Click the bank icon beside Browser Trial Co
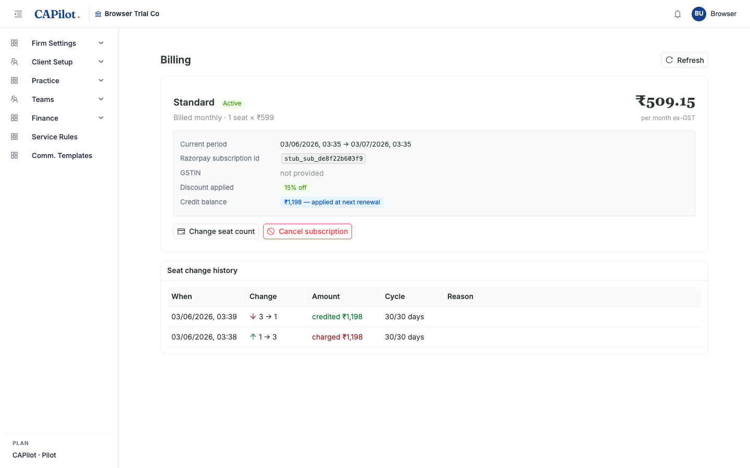Screen dimensions: 750x468 point(98,14)
